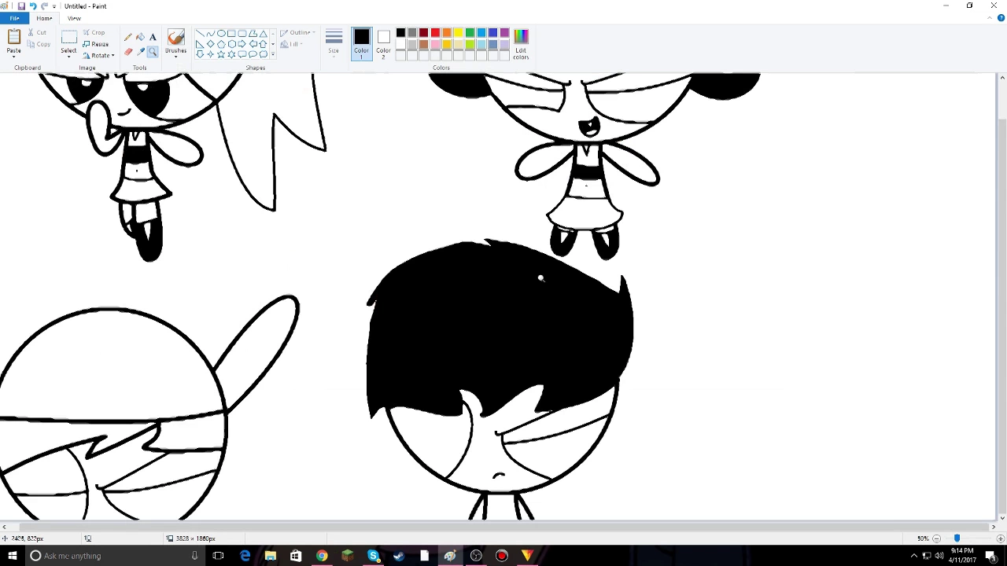Pick the red color swatch
1007x566 pixels.
[x=435, y=32]
